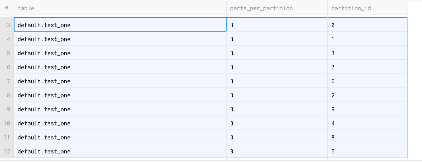Click default.test_one cell in row 11
The height and width of the screenshot is (162, 422).
click(120, 138)
